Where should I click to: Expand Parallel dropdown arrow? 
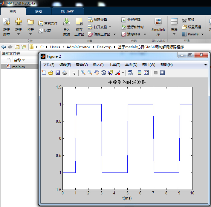(202, 34)
